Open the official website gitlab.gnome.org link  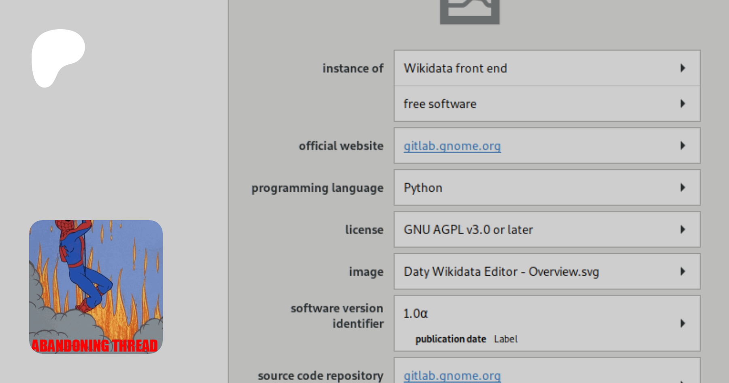452,146
